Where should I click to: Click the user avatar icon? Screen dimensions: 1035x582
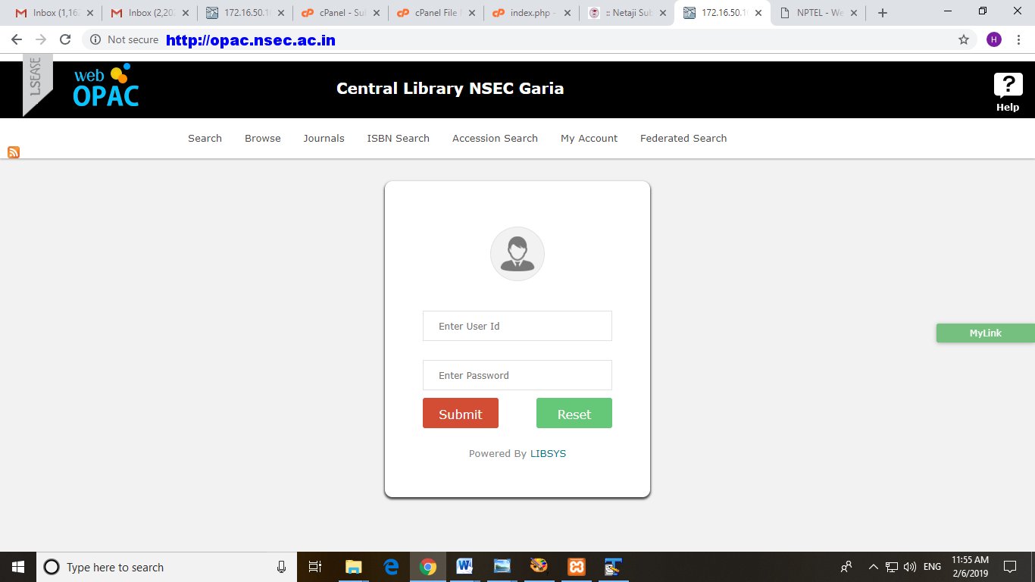pyautogui.click(x=517, y=254)
